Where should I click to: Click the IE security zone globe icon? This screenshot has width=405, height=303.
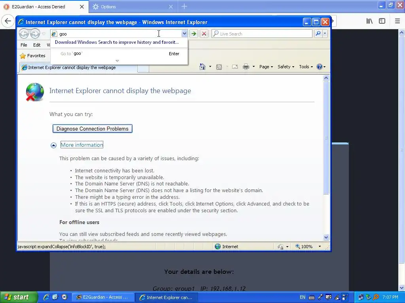[x=218, y=246]
